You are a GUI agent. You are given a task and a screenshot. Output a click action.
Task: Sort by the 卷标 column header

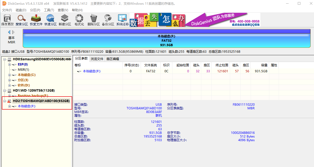point(98,65)
